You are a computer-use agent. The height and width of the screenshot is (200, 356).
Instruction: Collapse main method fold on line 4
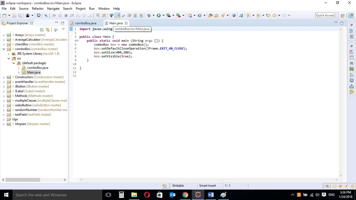pos(78,41)
